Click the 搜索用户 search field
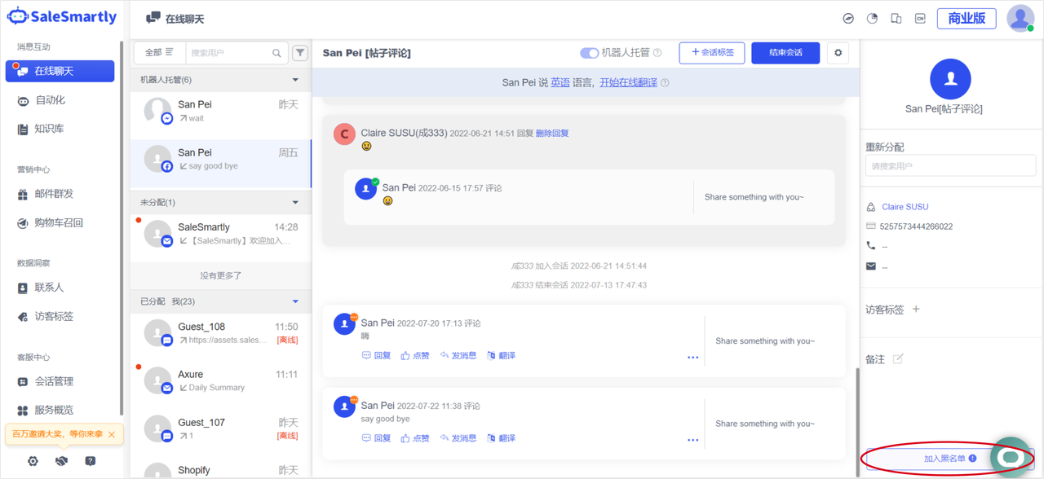This screenshot has width=1044, height=479. click(230, 53)
